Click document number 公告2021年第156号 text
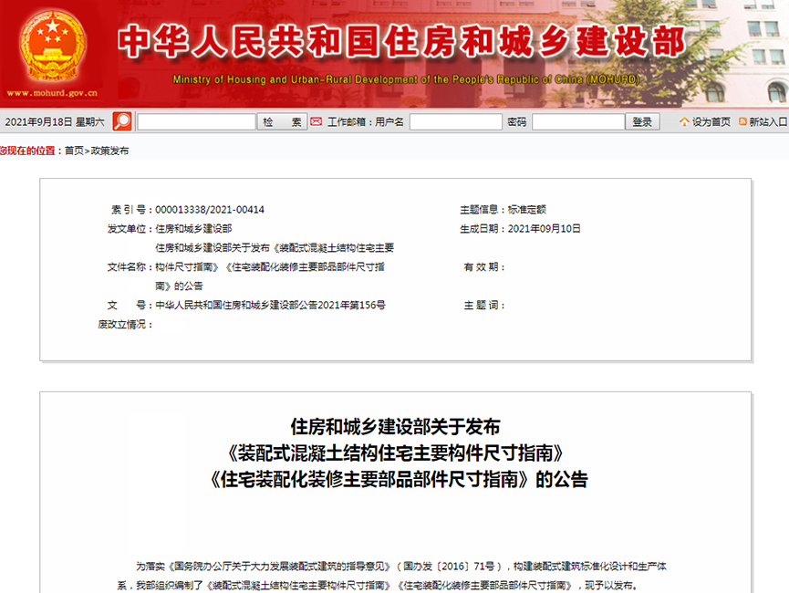Image resolution: width=789 pixels, height=593 pixels. point(271,305)
